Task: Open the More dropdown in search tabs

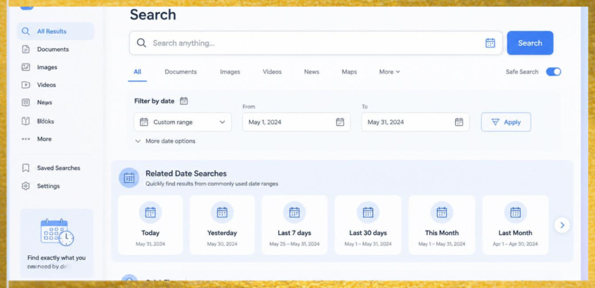Action: pyautogui.click(x=389, y=71)
